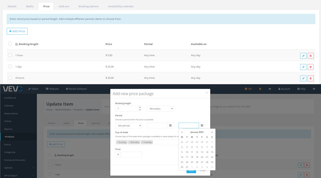Tick the checkbox for the 4 hours row
The height and width of the screenshot is (178, 321).
pos(10,78)
